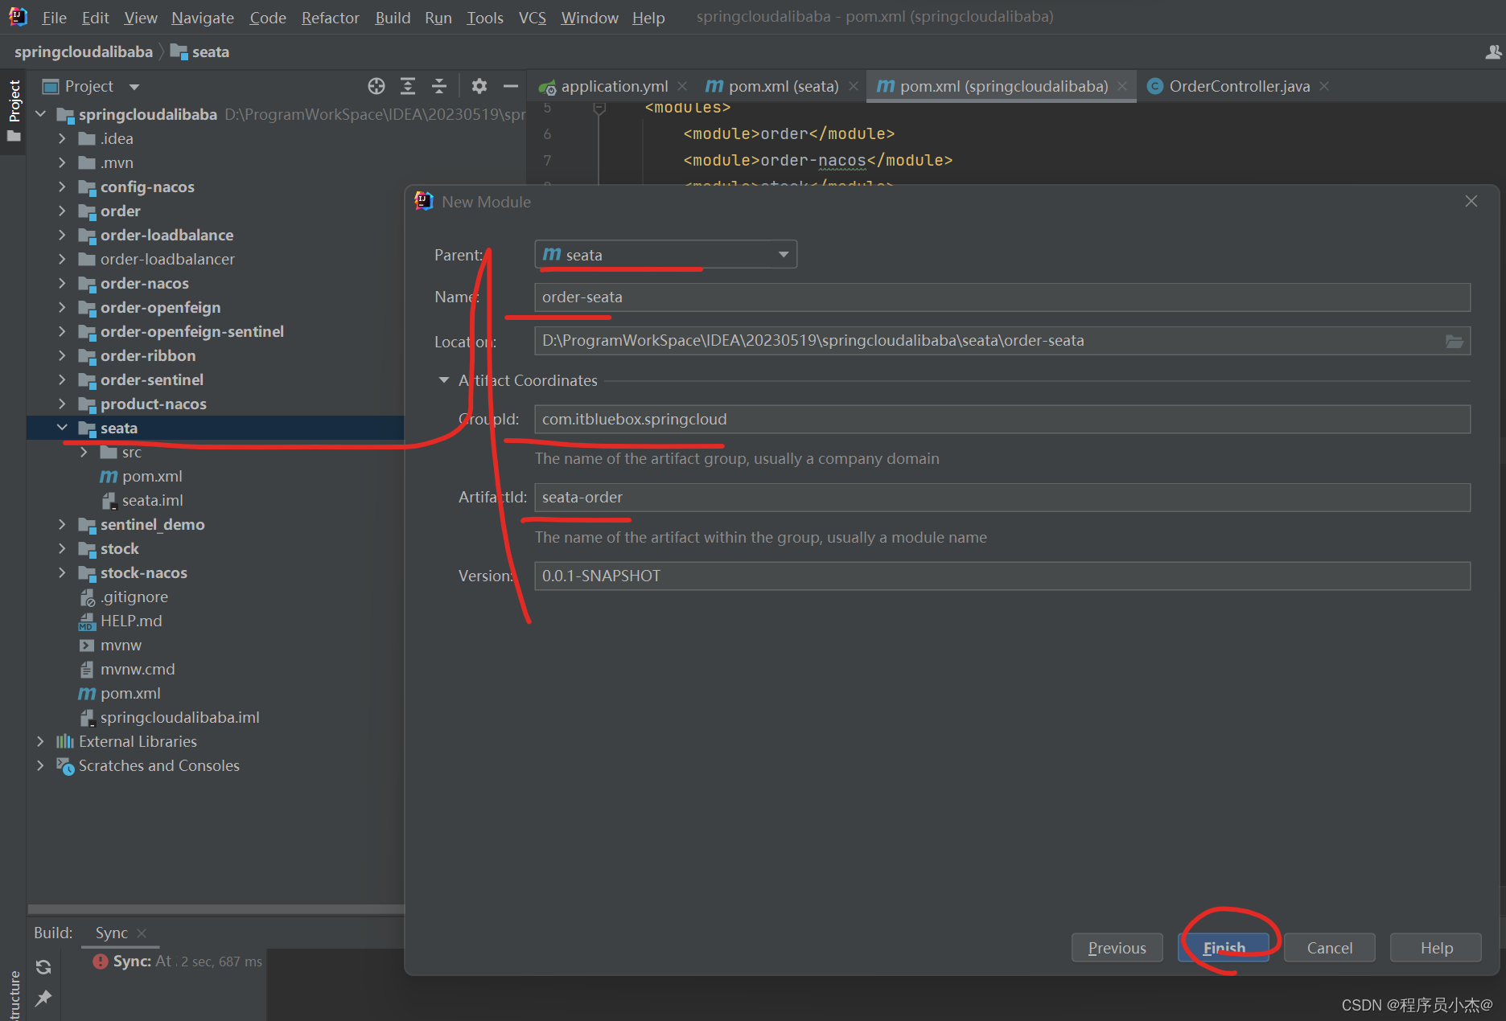Click the IntelliJ IDEA logo icon
The image size is (1506, 1021).
coord(18,17)
